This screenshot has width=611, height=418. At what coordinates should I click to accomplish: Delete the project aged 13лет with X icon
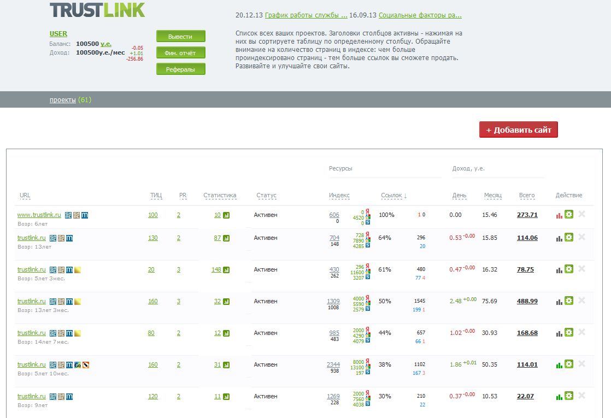(582, 237)
